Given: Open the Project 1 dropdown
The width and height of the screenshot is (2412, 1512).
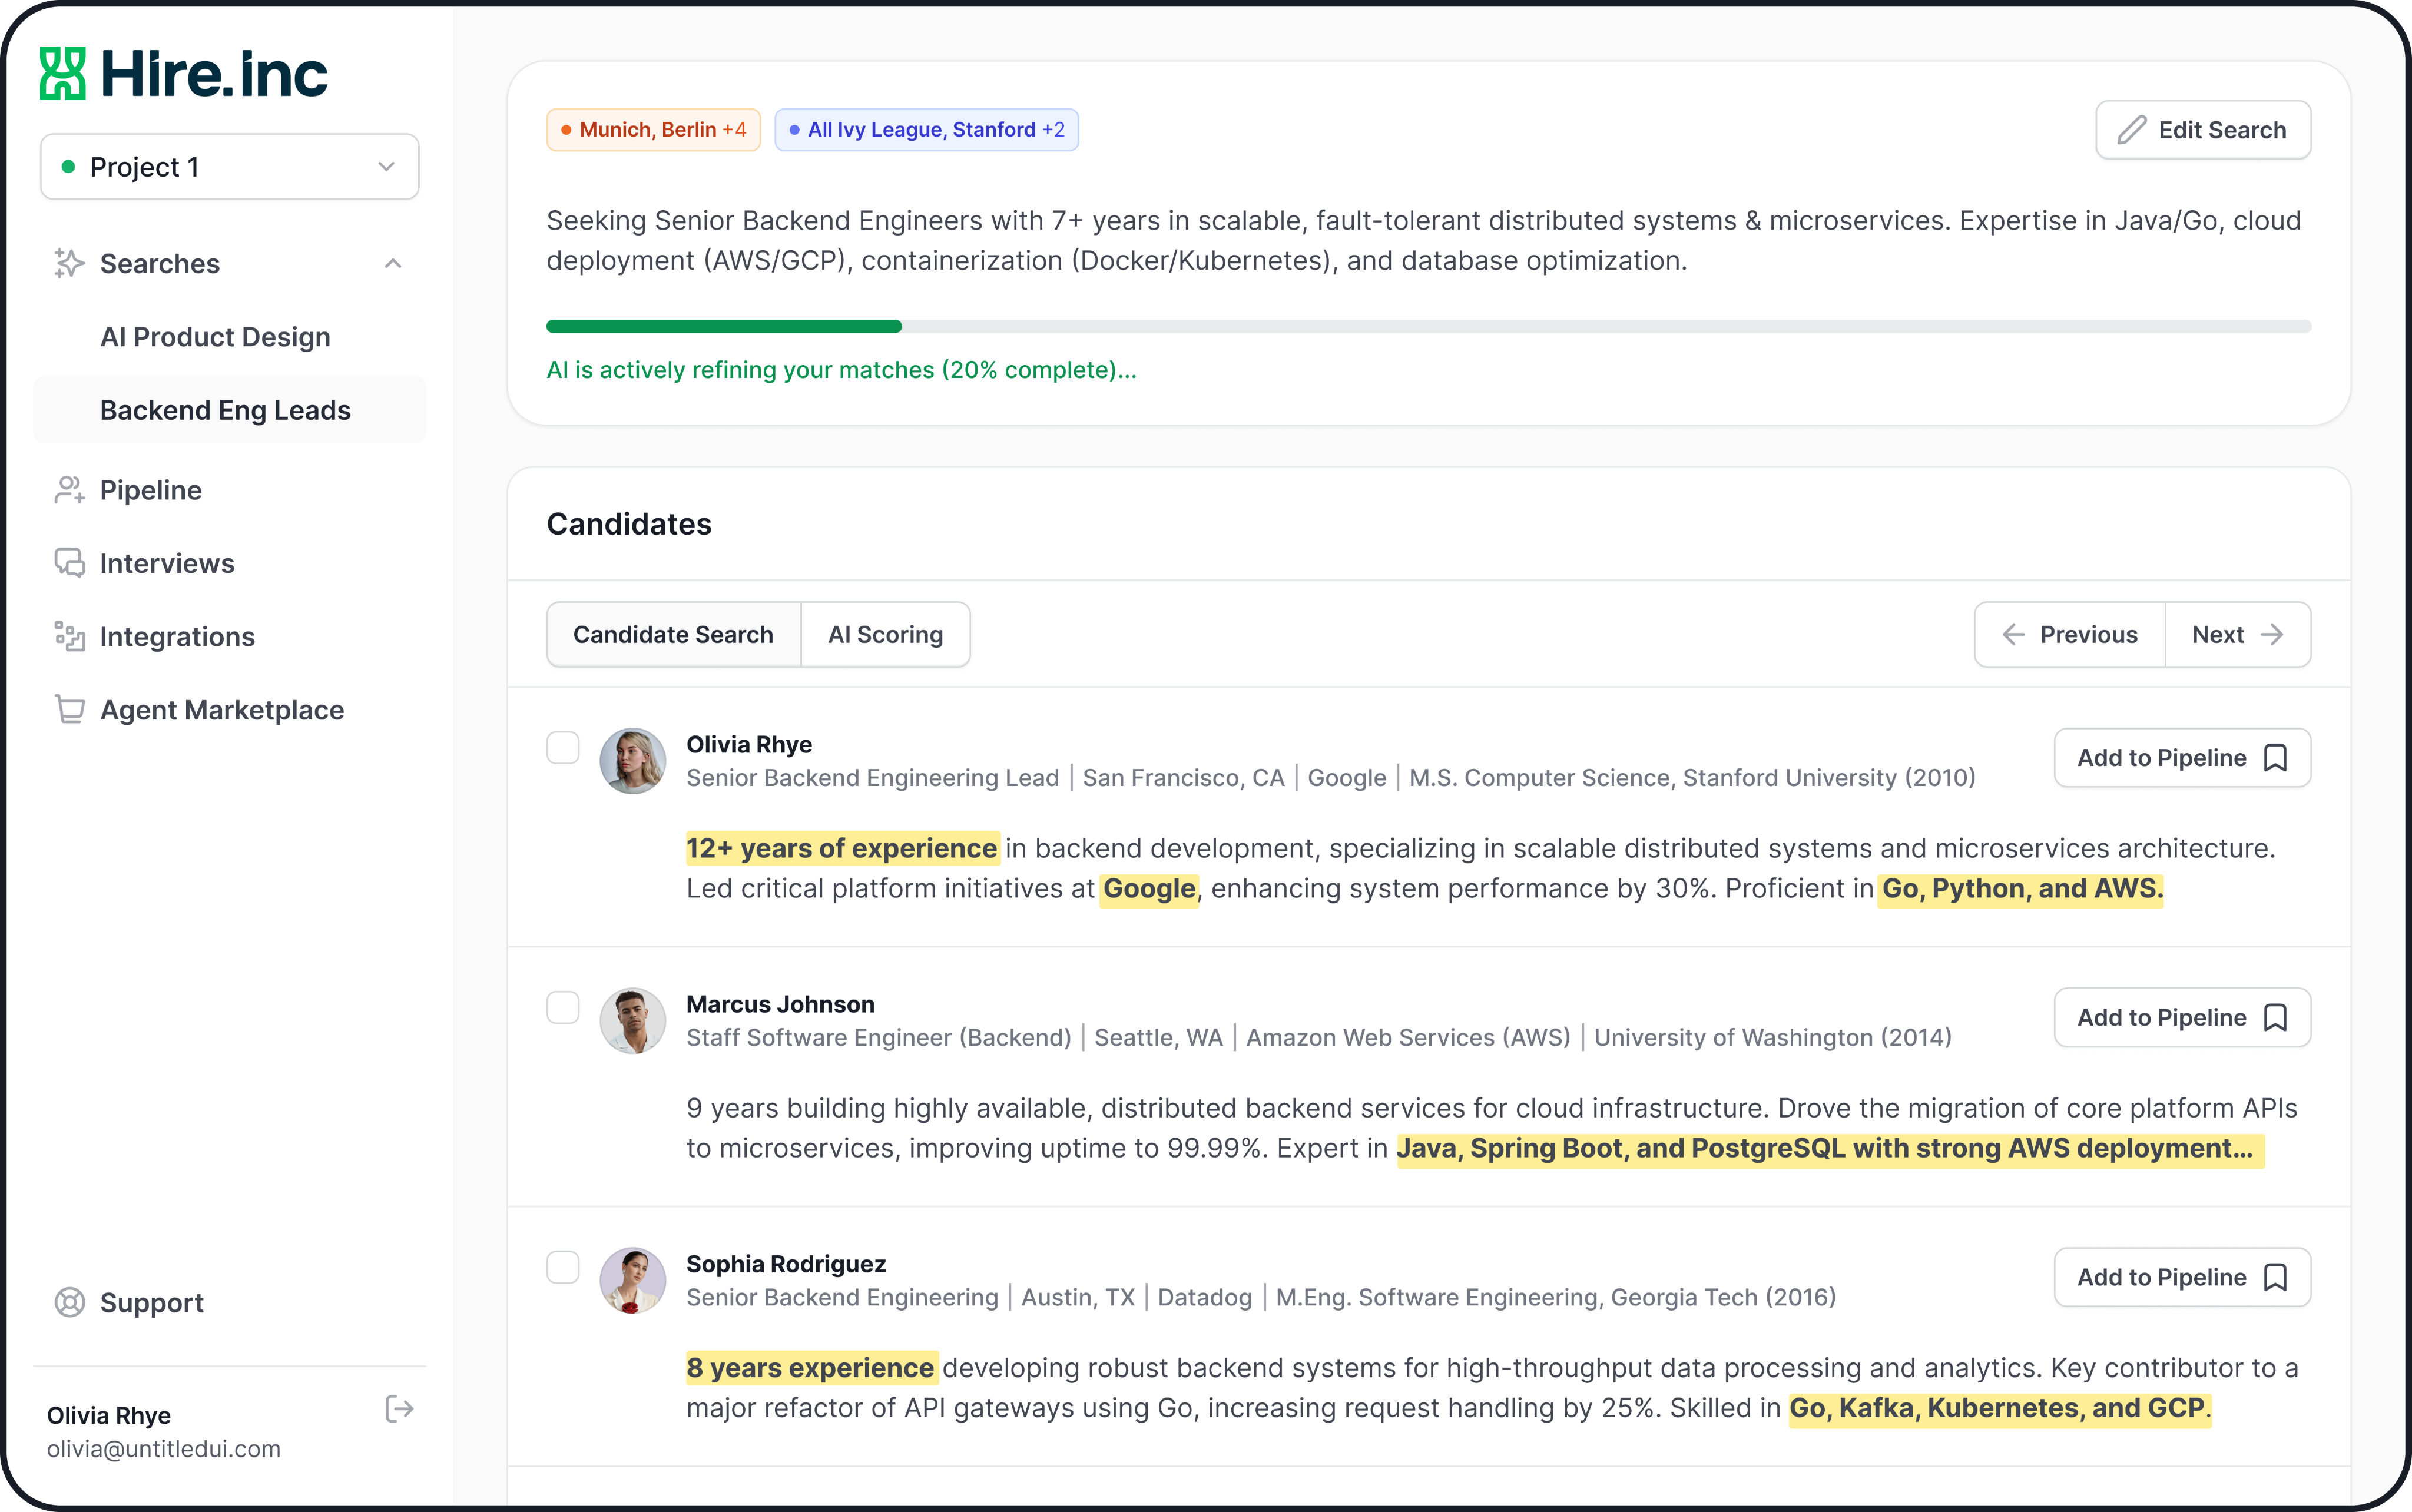Looking at the screenshot, I should coord(229,166).
